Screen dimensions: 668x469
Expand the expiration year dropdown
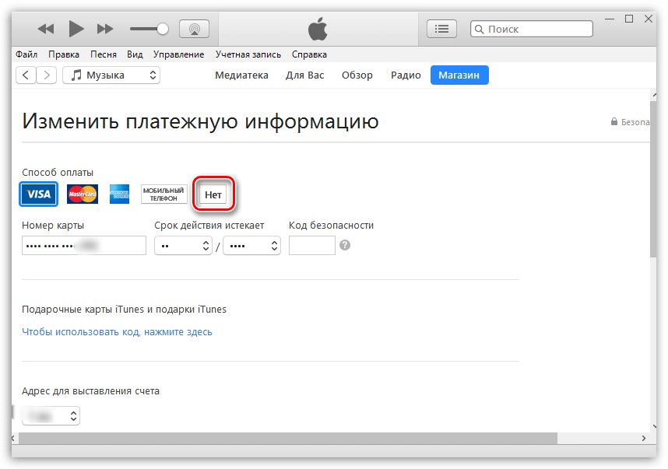point(251,246)
